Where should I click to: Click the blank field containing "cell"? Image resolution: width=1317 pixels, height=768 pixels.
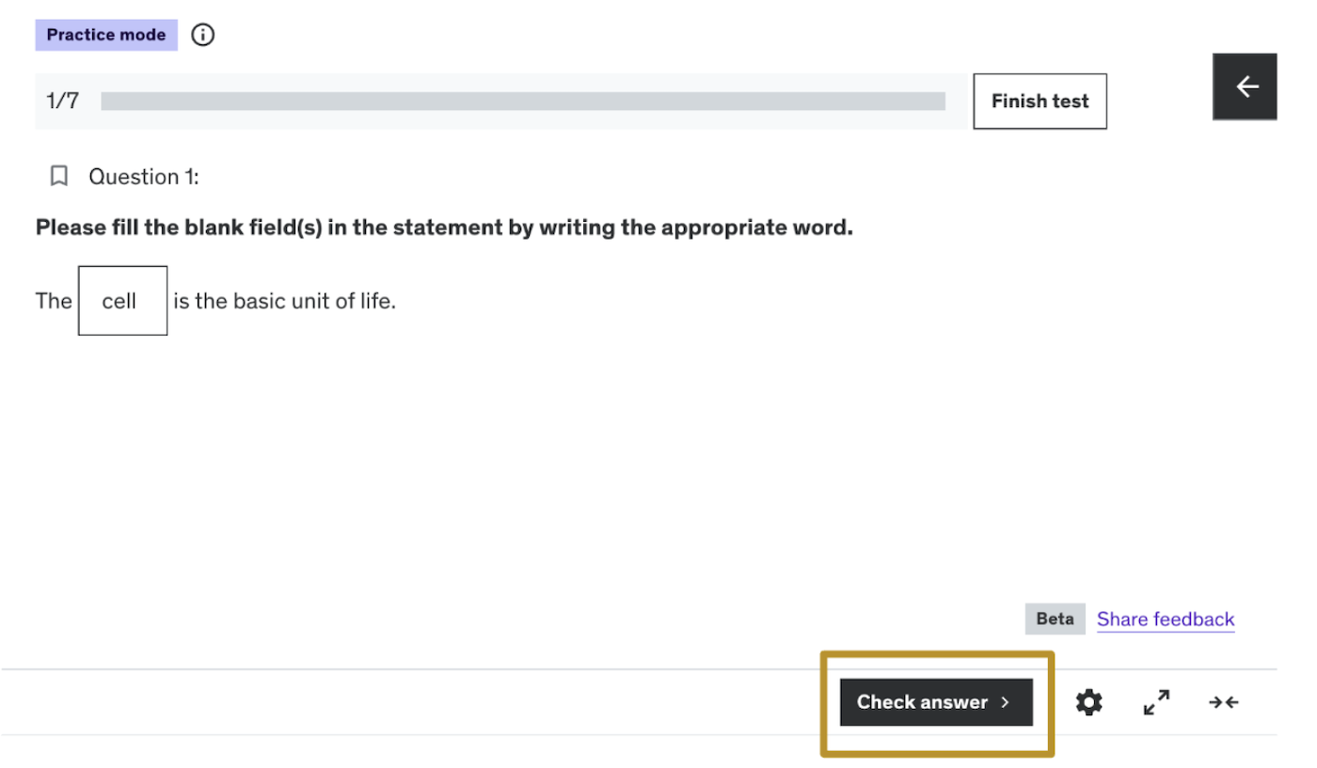click(122, 301)
